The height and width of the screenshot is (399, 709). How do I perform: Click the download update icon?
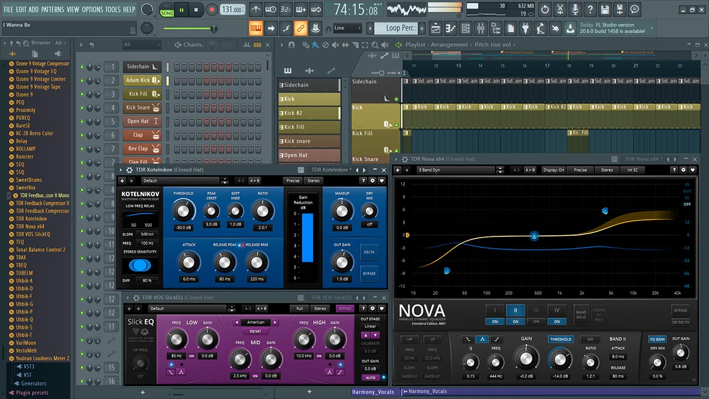[x=570, y=28]
